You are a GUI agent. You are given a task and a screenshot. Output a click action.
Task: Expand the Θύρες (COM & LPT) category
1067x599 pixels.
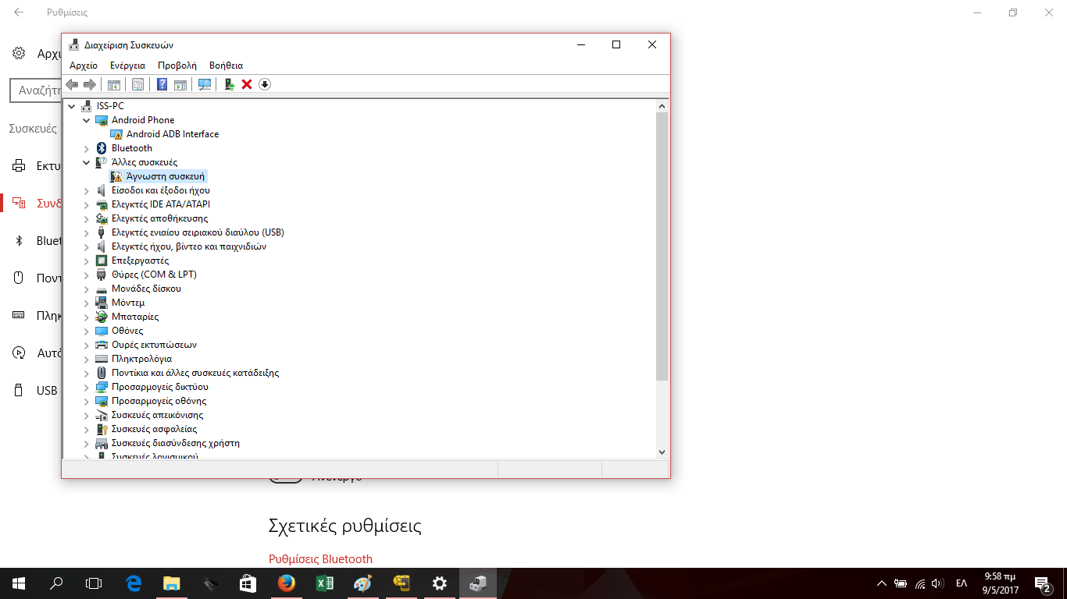[x=87, y=275]
